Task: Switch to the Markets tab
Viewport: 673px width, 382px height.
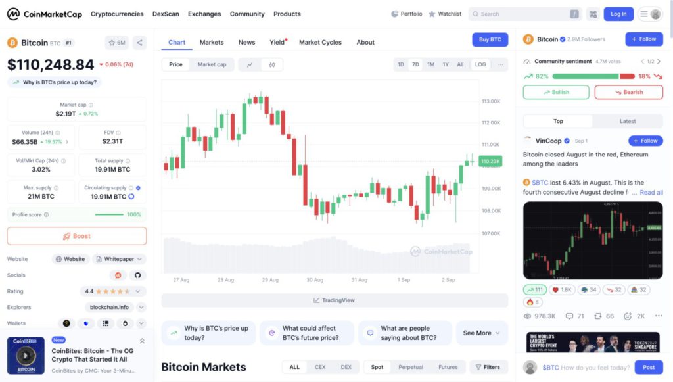Action: click(x=211, y=42)
